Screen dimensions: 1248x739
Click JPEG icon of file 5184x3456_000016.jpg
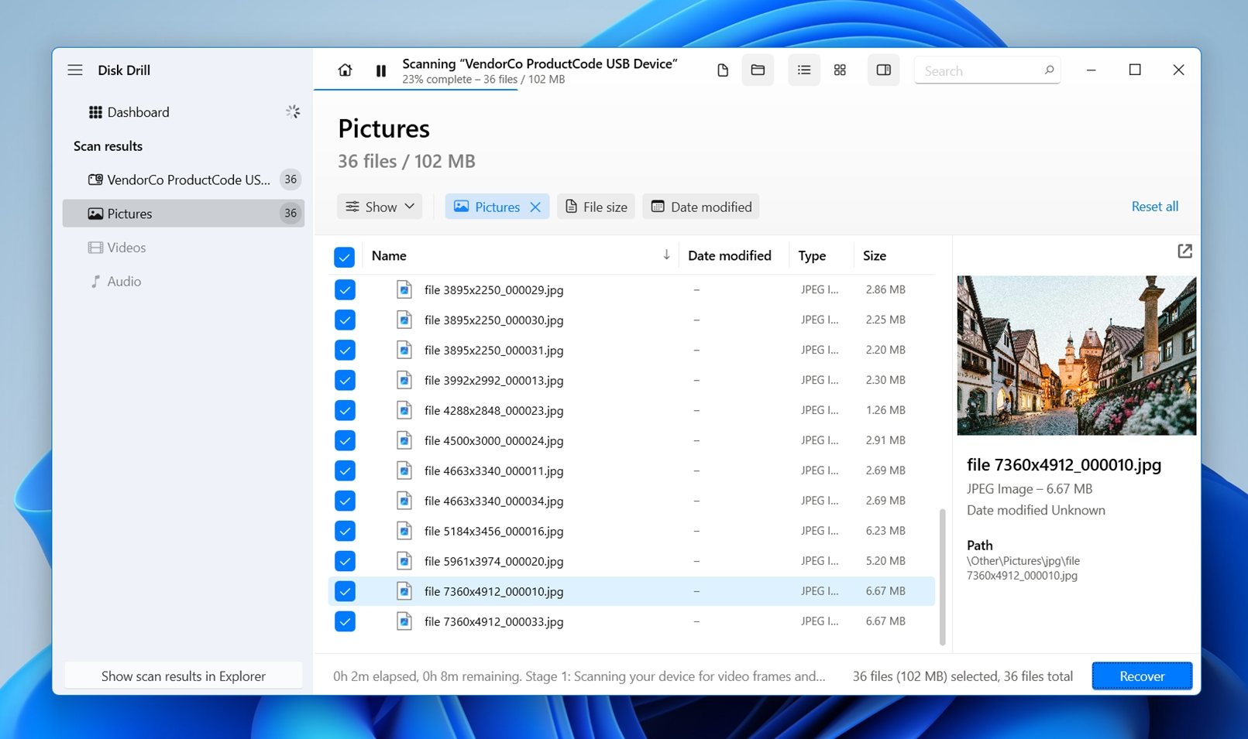[404, 531]
